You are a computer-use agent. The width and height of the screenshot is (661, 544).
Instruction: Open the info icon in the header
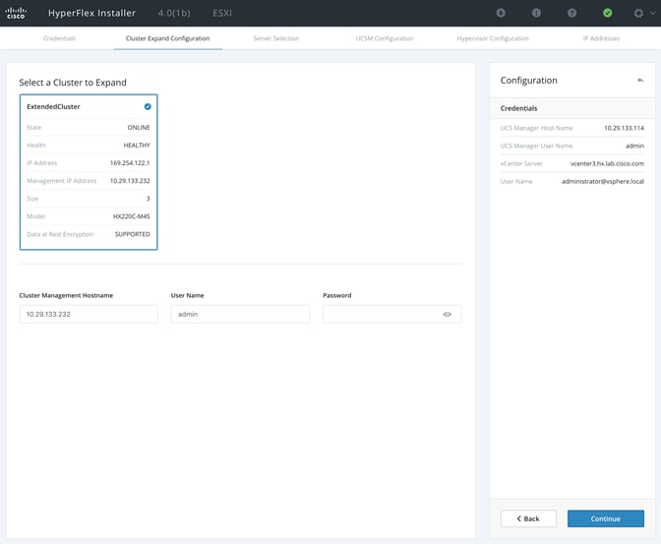click(x=536, y=13)
